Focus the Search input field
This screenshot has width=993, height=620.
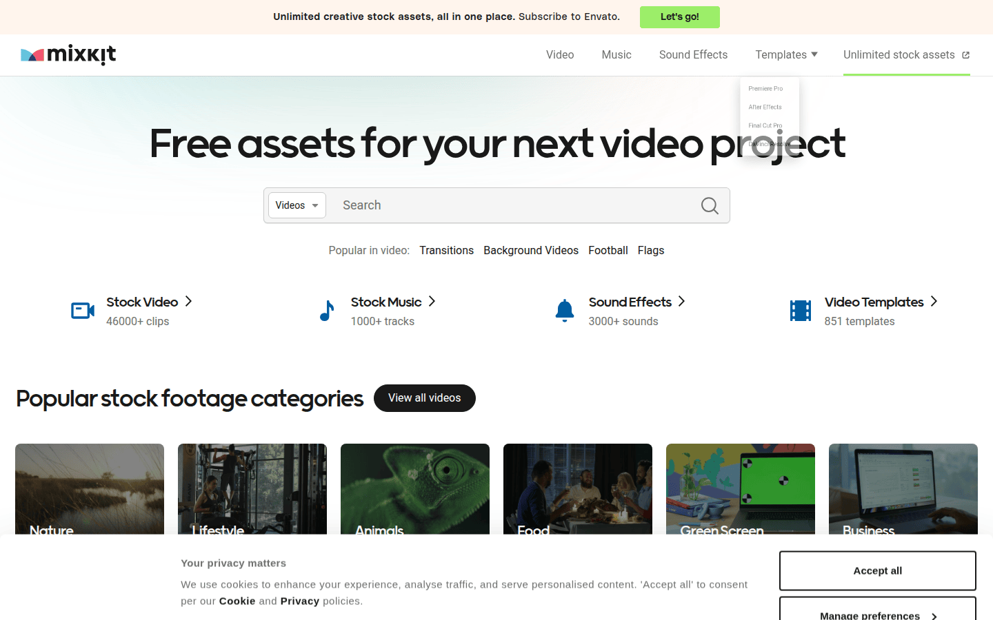tap(514, 205)
